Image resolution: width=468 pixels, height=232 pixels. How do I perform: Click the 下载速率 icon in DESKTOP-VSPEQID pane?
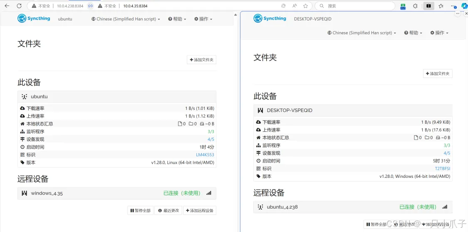(258, 122)
